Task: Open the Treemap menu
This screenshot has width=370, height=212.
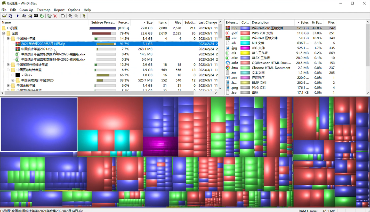Action: click(x=44, y=10)
